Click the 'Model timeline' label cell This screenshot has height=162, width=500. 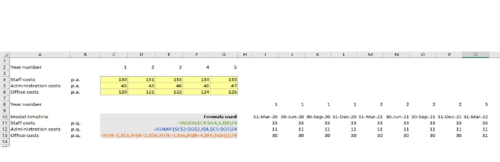(x=29, y=117)
